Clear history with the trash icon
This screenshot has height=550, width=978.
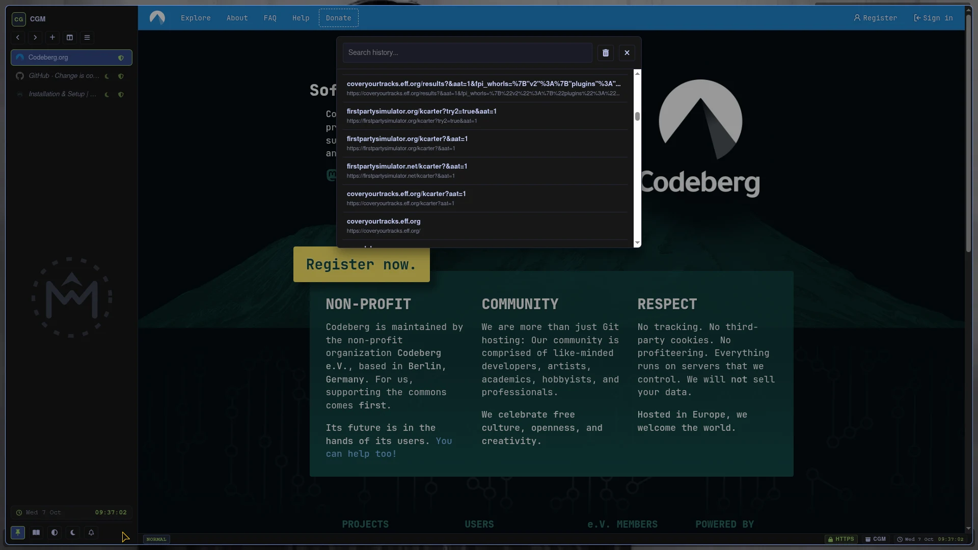tap(606, 52)
